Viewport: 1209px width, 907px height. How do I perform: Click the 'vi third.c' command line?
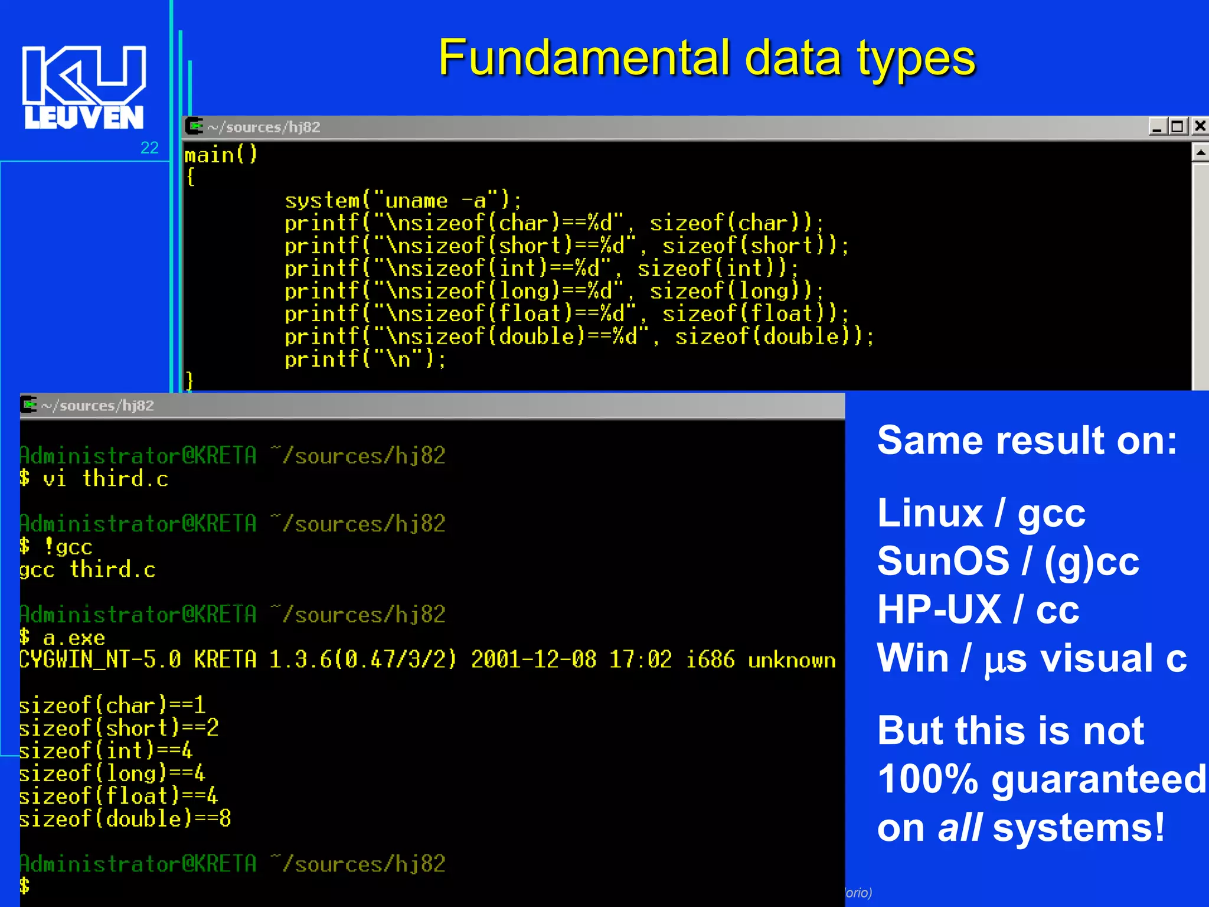[x=94, y=478]
